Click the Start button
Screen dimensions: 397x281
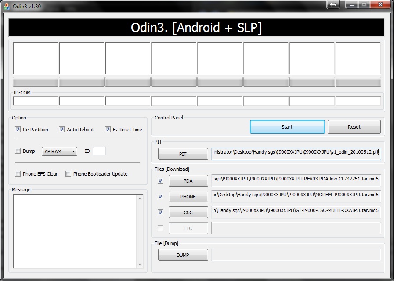[287, 127]
